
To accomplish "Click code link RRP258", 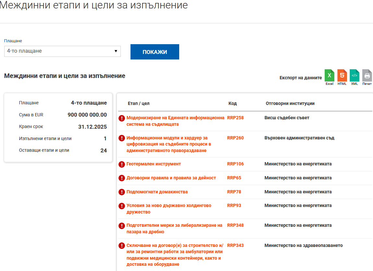I will coord(235,118).
